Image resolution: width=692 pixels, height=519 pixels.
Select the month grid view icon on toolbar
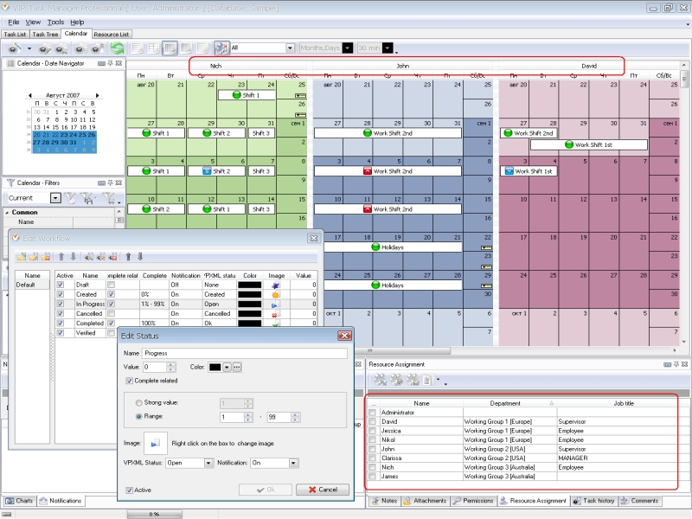[x=169, y=46]
